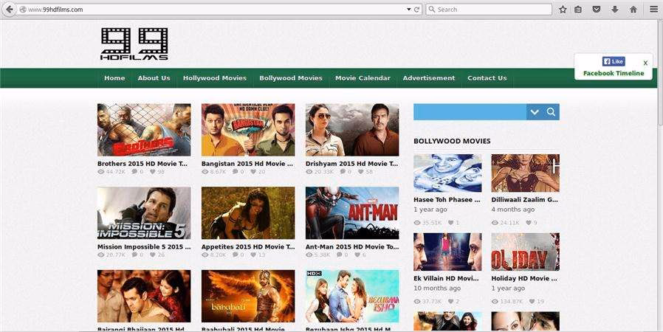Click the heart icon under Bangistan

click(253, 172)
